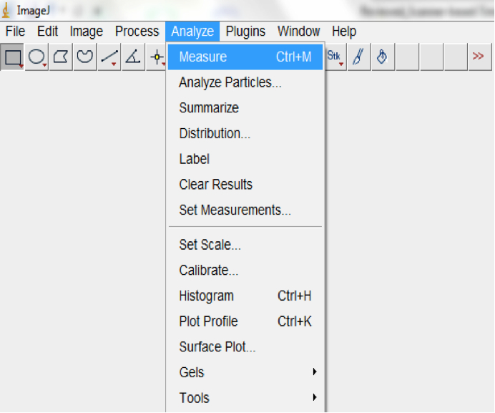Open Set Measurements... dialog
The height and width of the screenshot is (413, 495).
point(245,210)
